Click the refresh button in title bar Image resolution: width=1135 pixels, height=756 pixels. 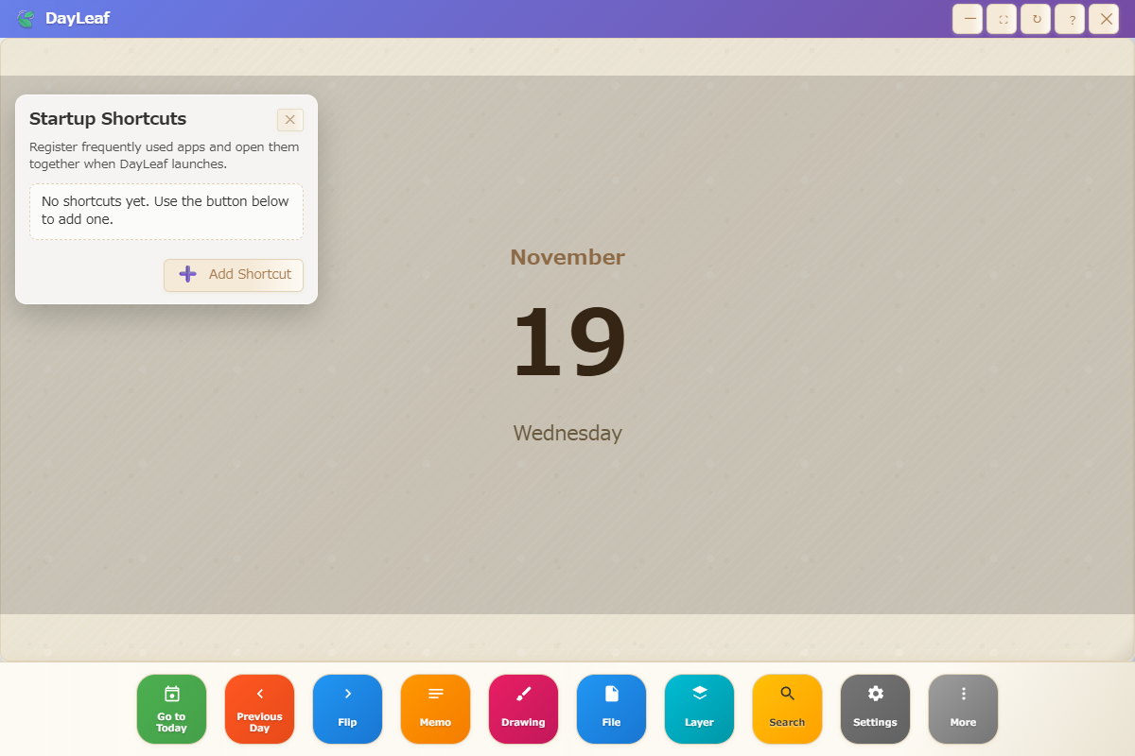point(1036,19)
